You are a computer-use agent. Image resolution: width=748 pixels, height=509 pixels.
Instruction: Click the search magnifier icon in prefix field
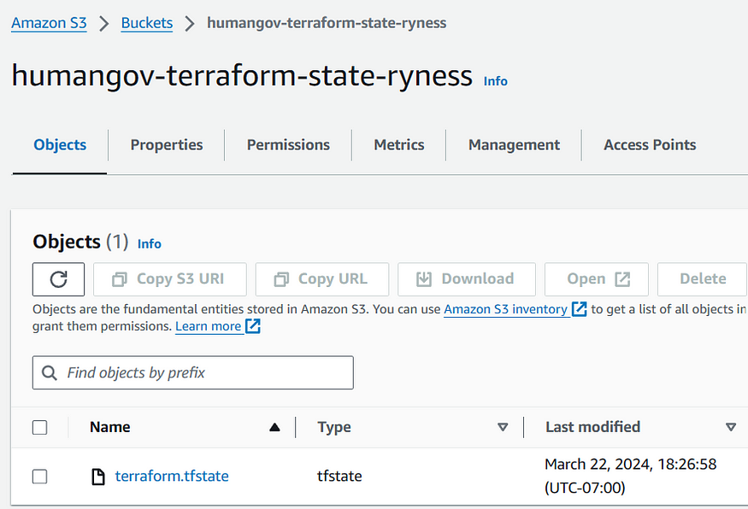(x=49, y=372)
